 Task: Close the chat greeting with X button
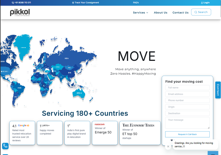(x=168, y=146)
